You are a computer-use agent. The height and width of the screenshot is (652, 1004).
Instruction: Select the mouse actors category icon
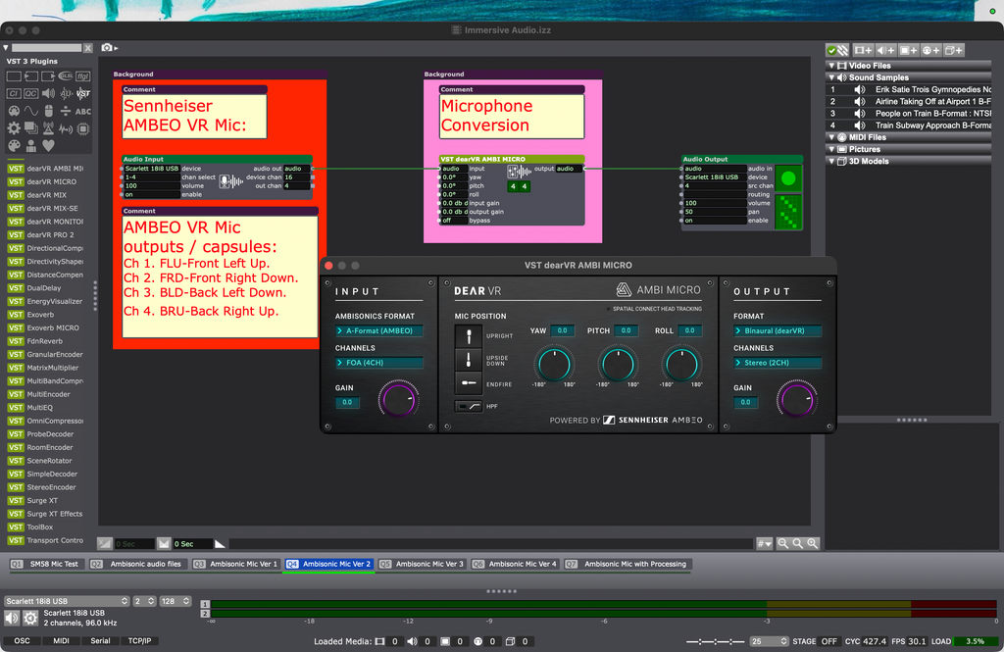coord(48,111)
